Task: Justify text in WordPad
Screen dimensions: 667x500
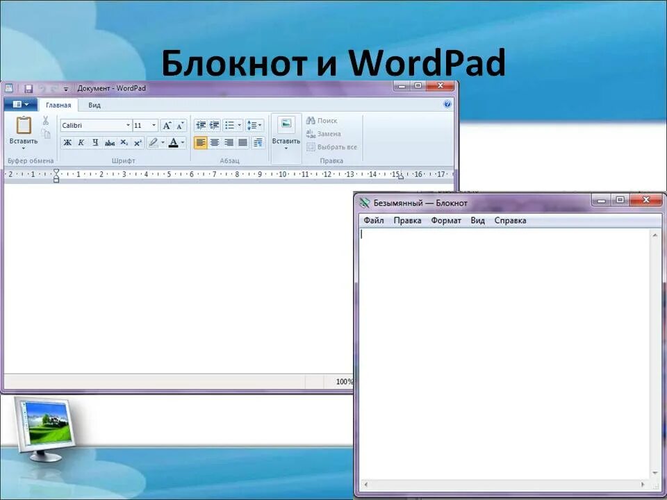Action: 243,142
